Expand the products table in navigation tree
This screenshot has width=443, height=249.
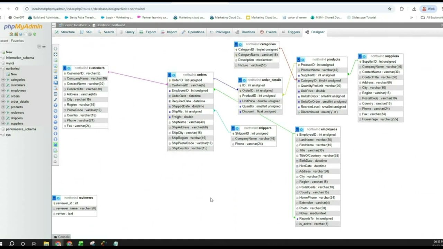(x=3, y=107)
